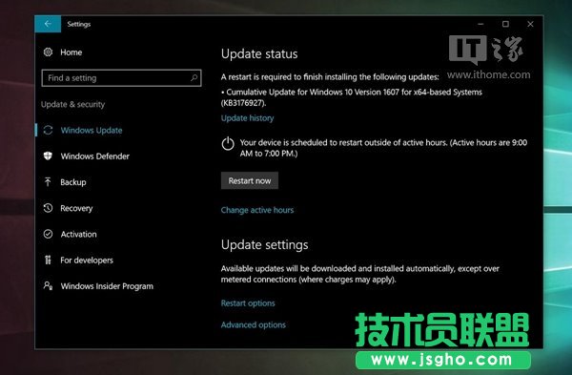Click the back arrow in Settings title bar
The height and width of the screenshot is (375, 572).
[48, 24]
